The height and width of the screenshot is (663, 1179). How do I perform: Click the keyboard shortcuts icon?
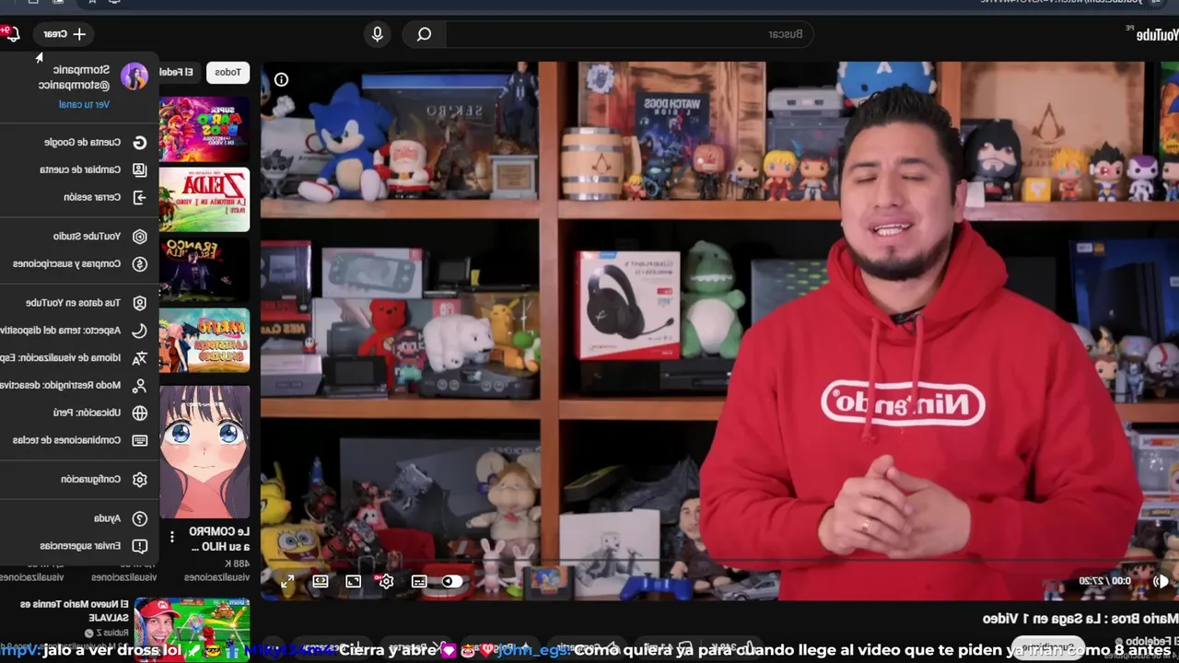[140, 440]
